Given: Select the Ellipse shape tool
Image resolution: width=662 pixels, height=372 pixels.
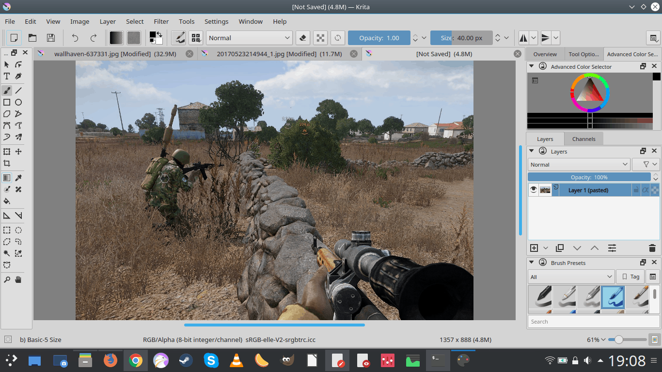Looking at the screenshot, I should [x=18, y=102].
